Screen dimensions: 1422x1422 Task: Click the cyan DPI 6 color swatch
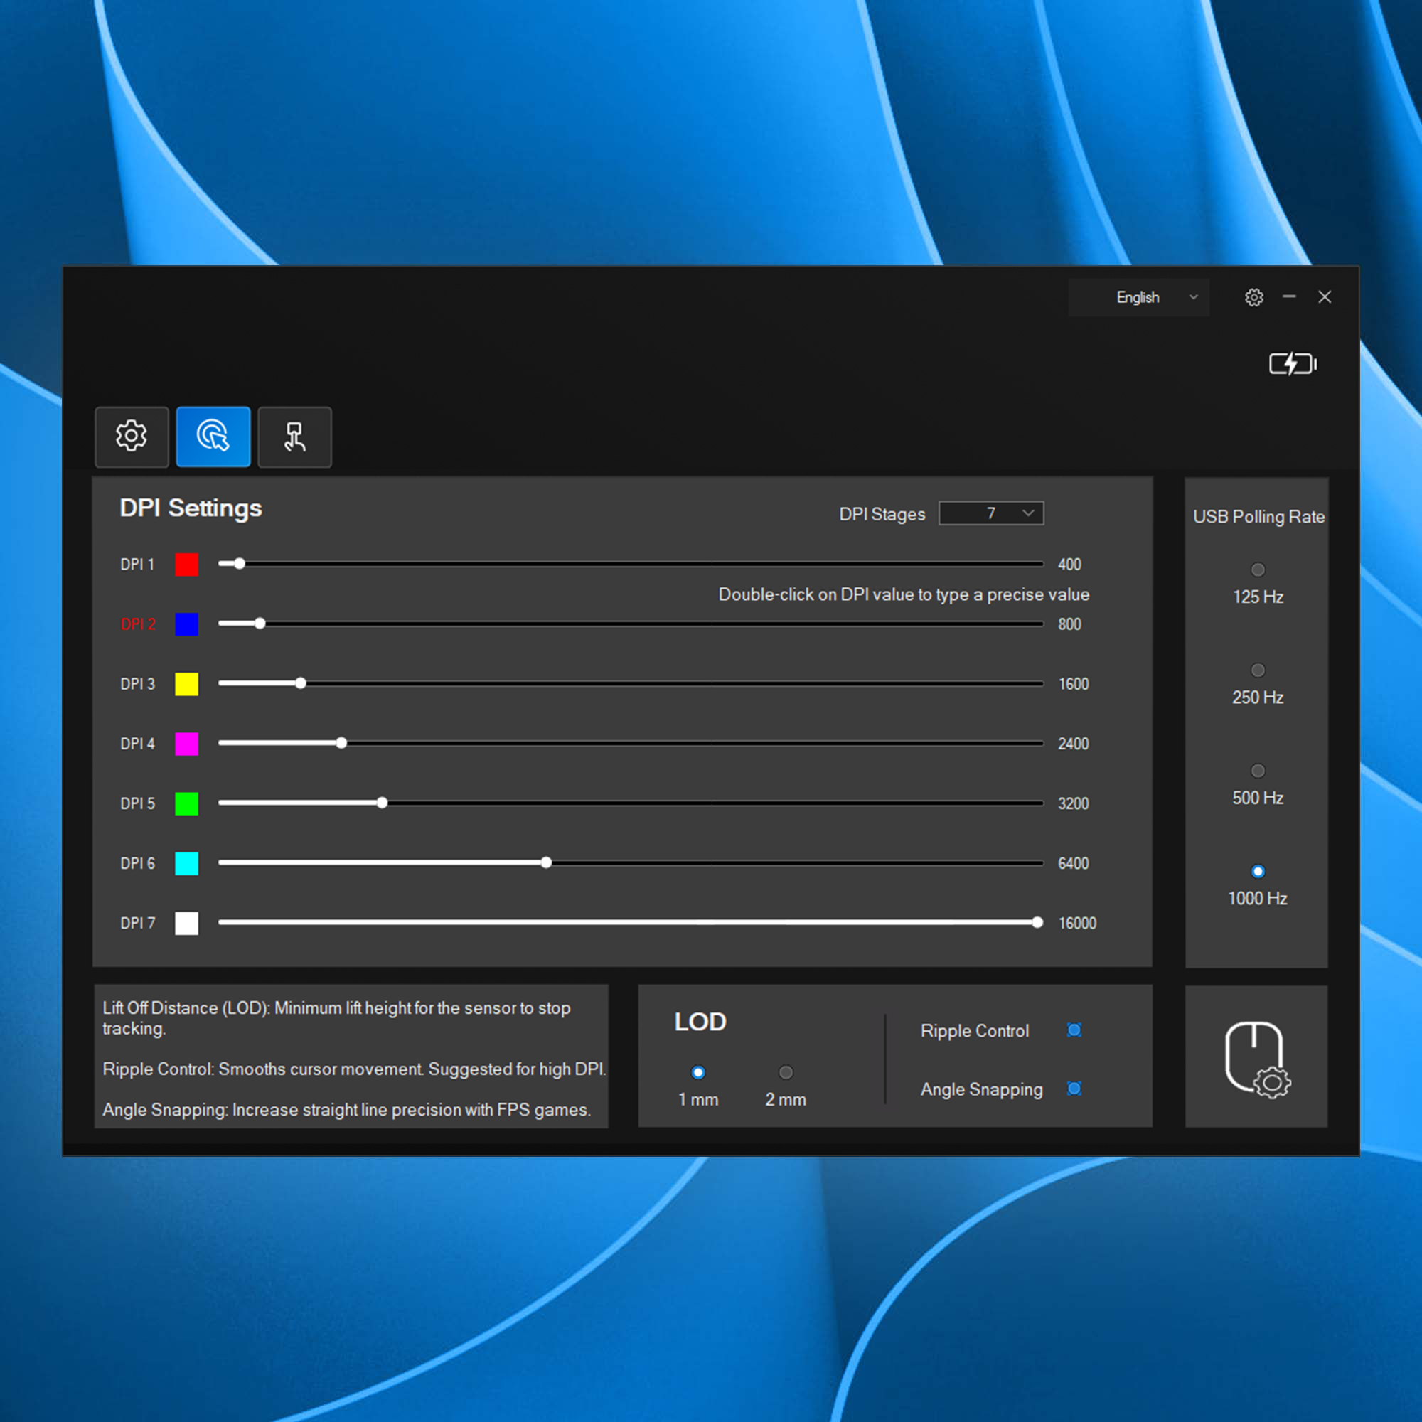tap(187, 863)
